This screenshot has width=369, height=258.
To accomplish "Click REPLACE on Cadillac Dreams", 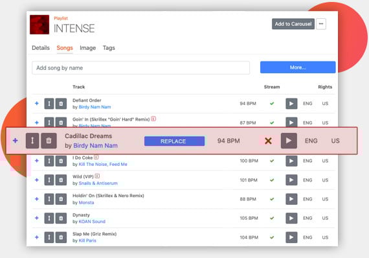I will pyautogui.click(x=174, y=141).
